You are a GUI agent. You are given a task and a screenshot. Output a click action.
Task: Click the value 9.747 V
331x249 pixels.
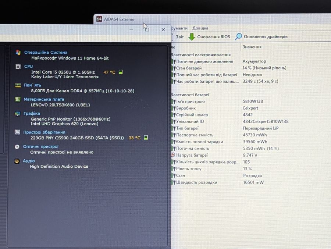250,155
